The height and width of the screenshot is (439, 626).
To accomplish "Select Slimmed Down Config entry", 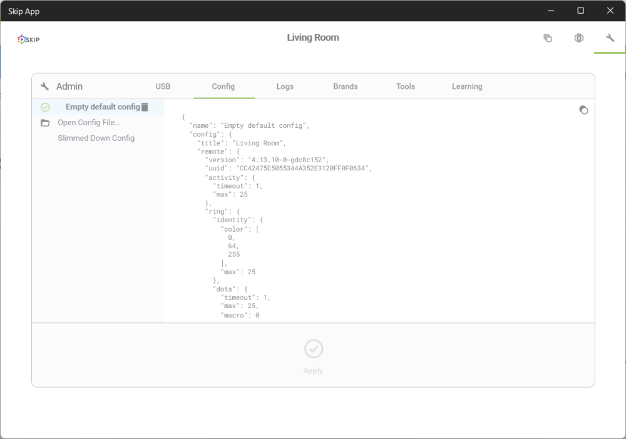I will 96,138.
